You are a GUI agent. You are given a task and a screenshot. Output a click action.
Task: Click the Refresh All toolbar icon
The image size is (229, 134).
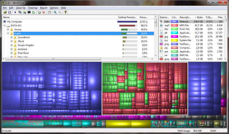10,12
